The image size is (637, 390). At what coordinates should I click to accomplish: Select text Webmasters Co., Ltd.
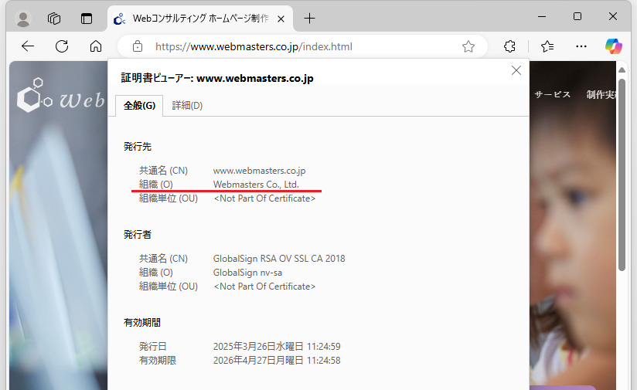pyautogui.click(x=256, y=185)
